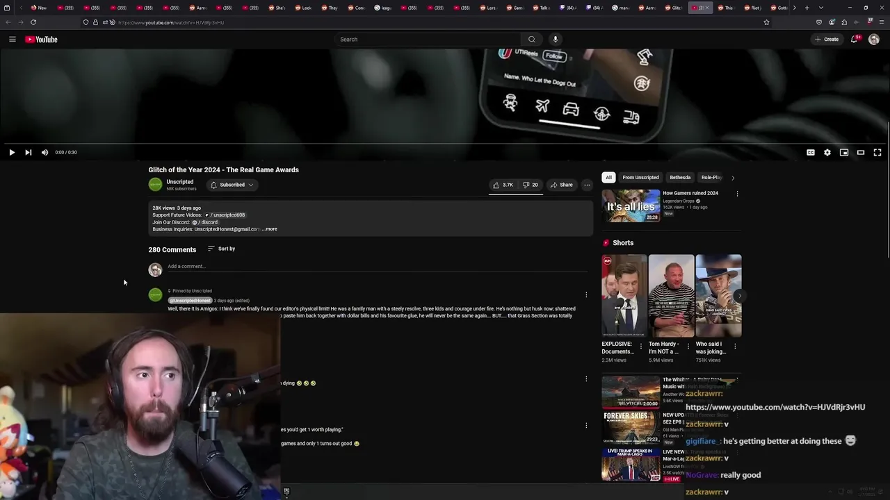Start voice search with the microphone
The image size is (890, 500).
[x=555, y=40]
